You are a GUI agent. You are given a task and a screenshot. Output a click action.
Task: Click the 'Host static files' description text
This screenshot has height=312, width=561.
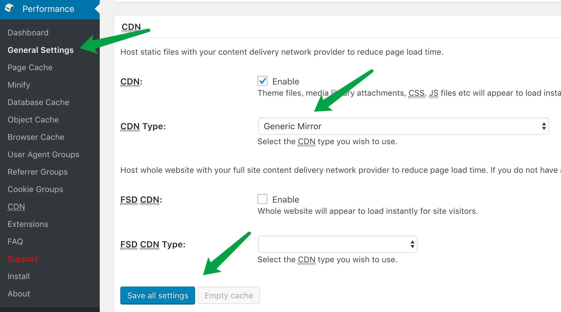click(282, 52)
